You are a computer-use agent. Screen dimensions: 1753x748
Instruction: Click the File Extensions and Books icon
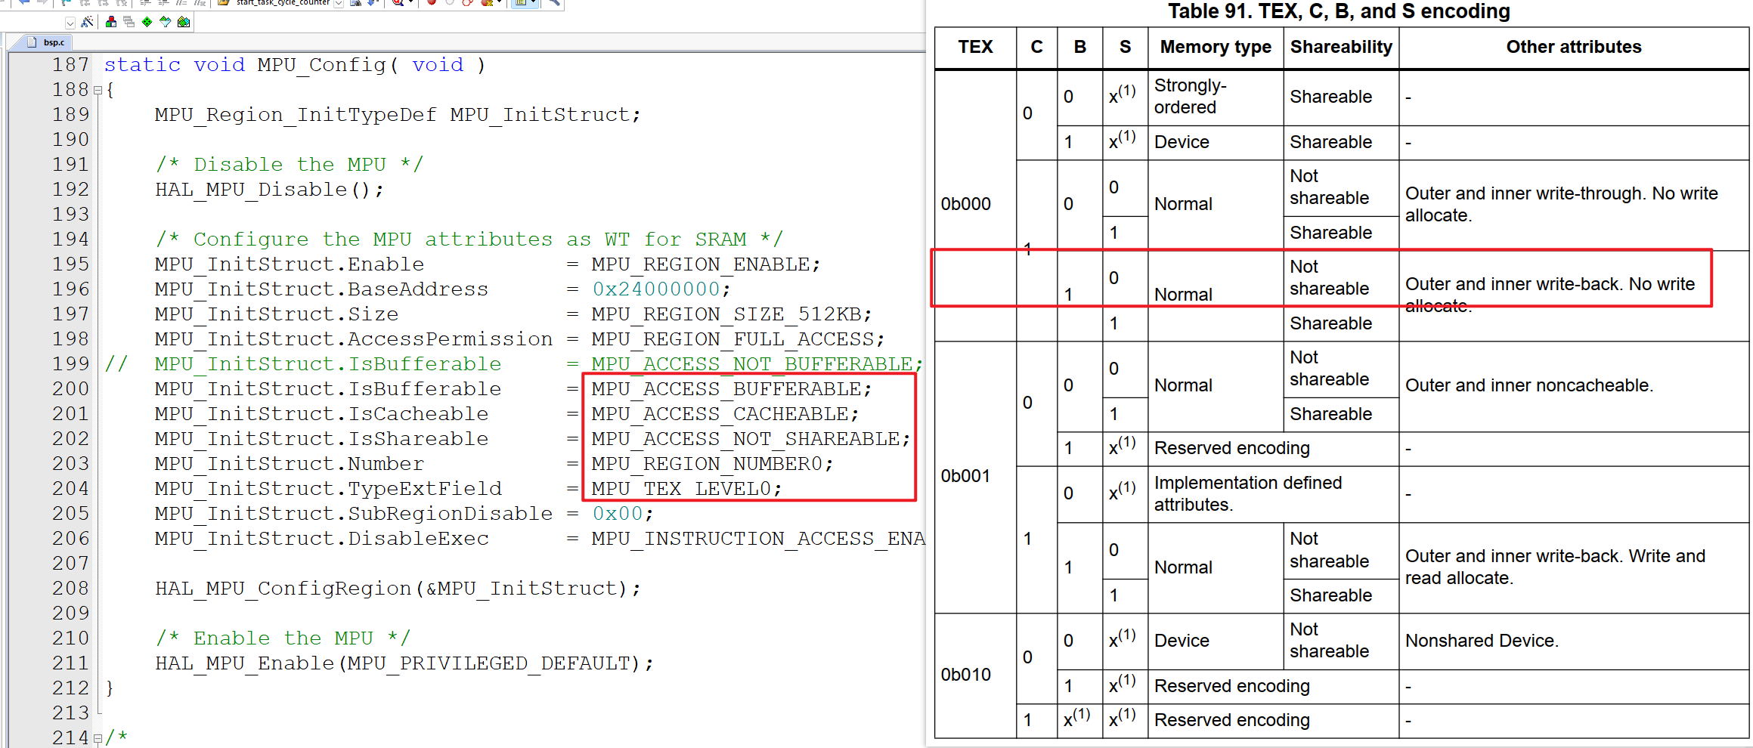(x=110, y=22)
